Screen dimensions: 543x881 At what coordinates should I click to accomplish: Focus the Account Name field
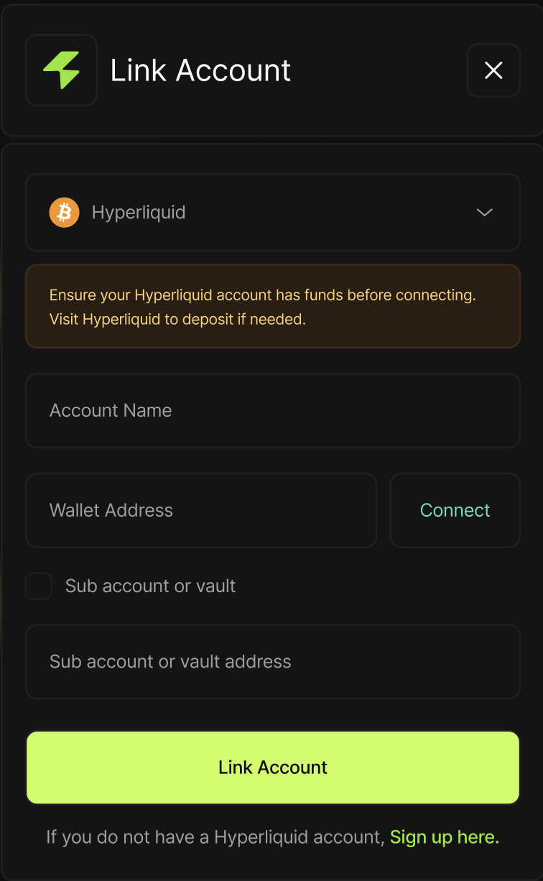(273, 410)
